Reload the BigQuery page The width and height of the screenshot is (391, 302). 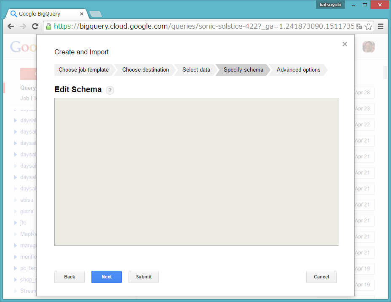(35, 27)
